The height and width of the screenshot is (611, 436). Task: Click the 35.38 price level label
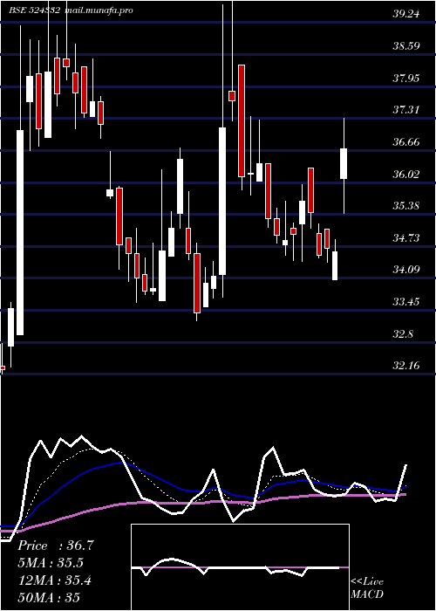click(x=406, y=206)
